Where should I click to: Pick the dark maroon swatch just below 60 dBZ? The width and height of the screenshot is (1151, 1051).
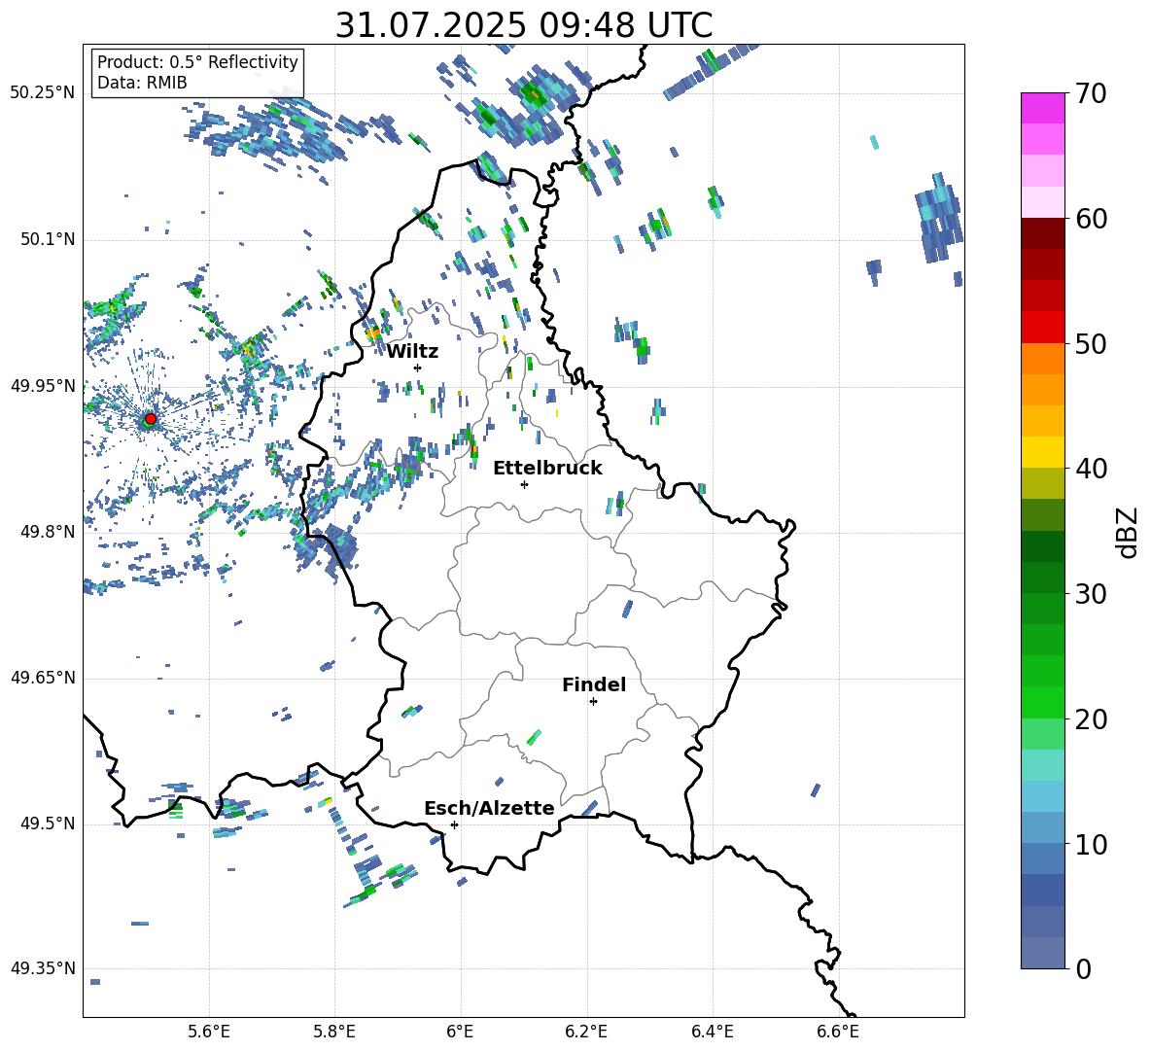click(x=1042, y=233)
